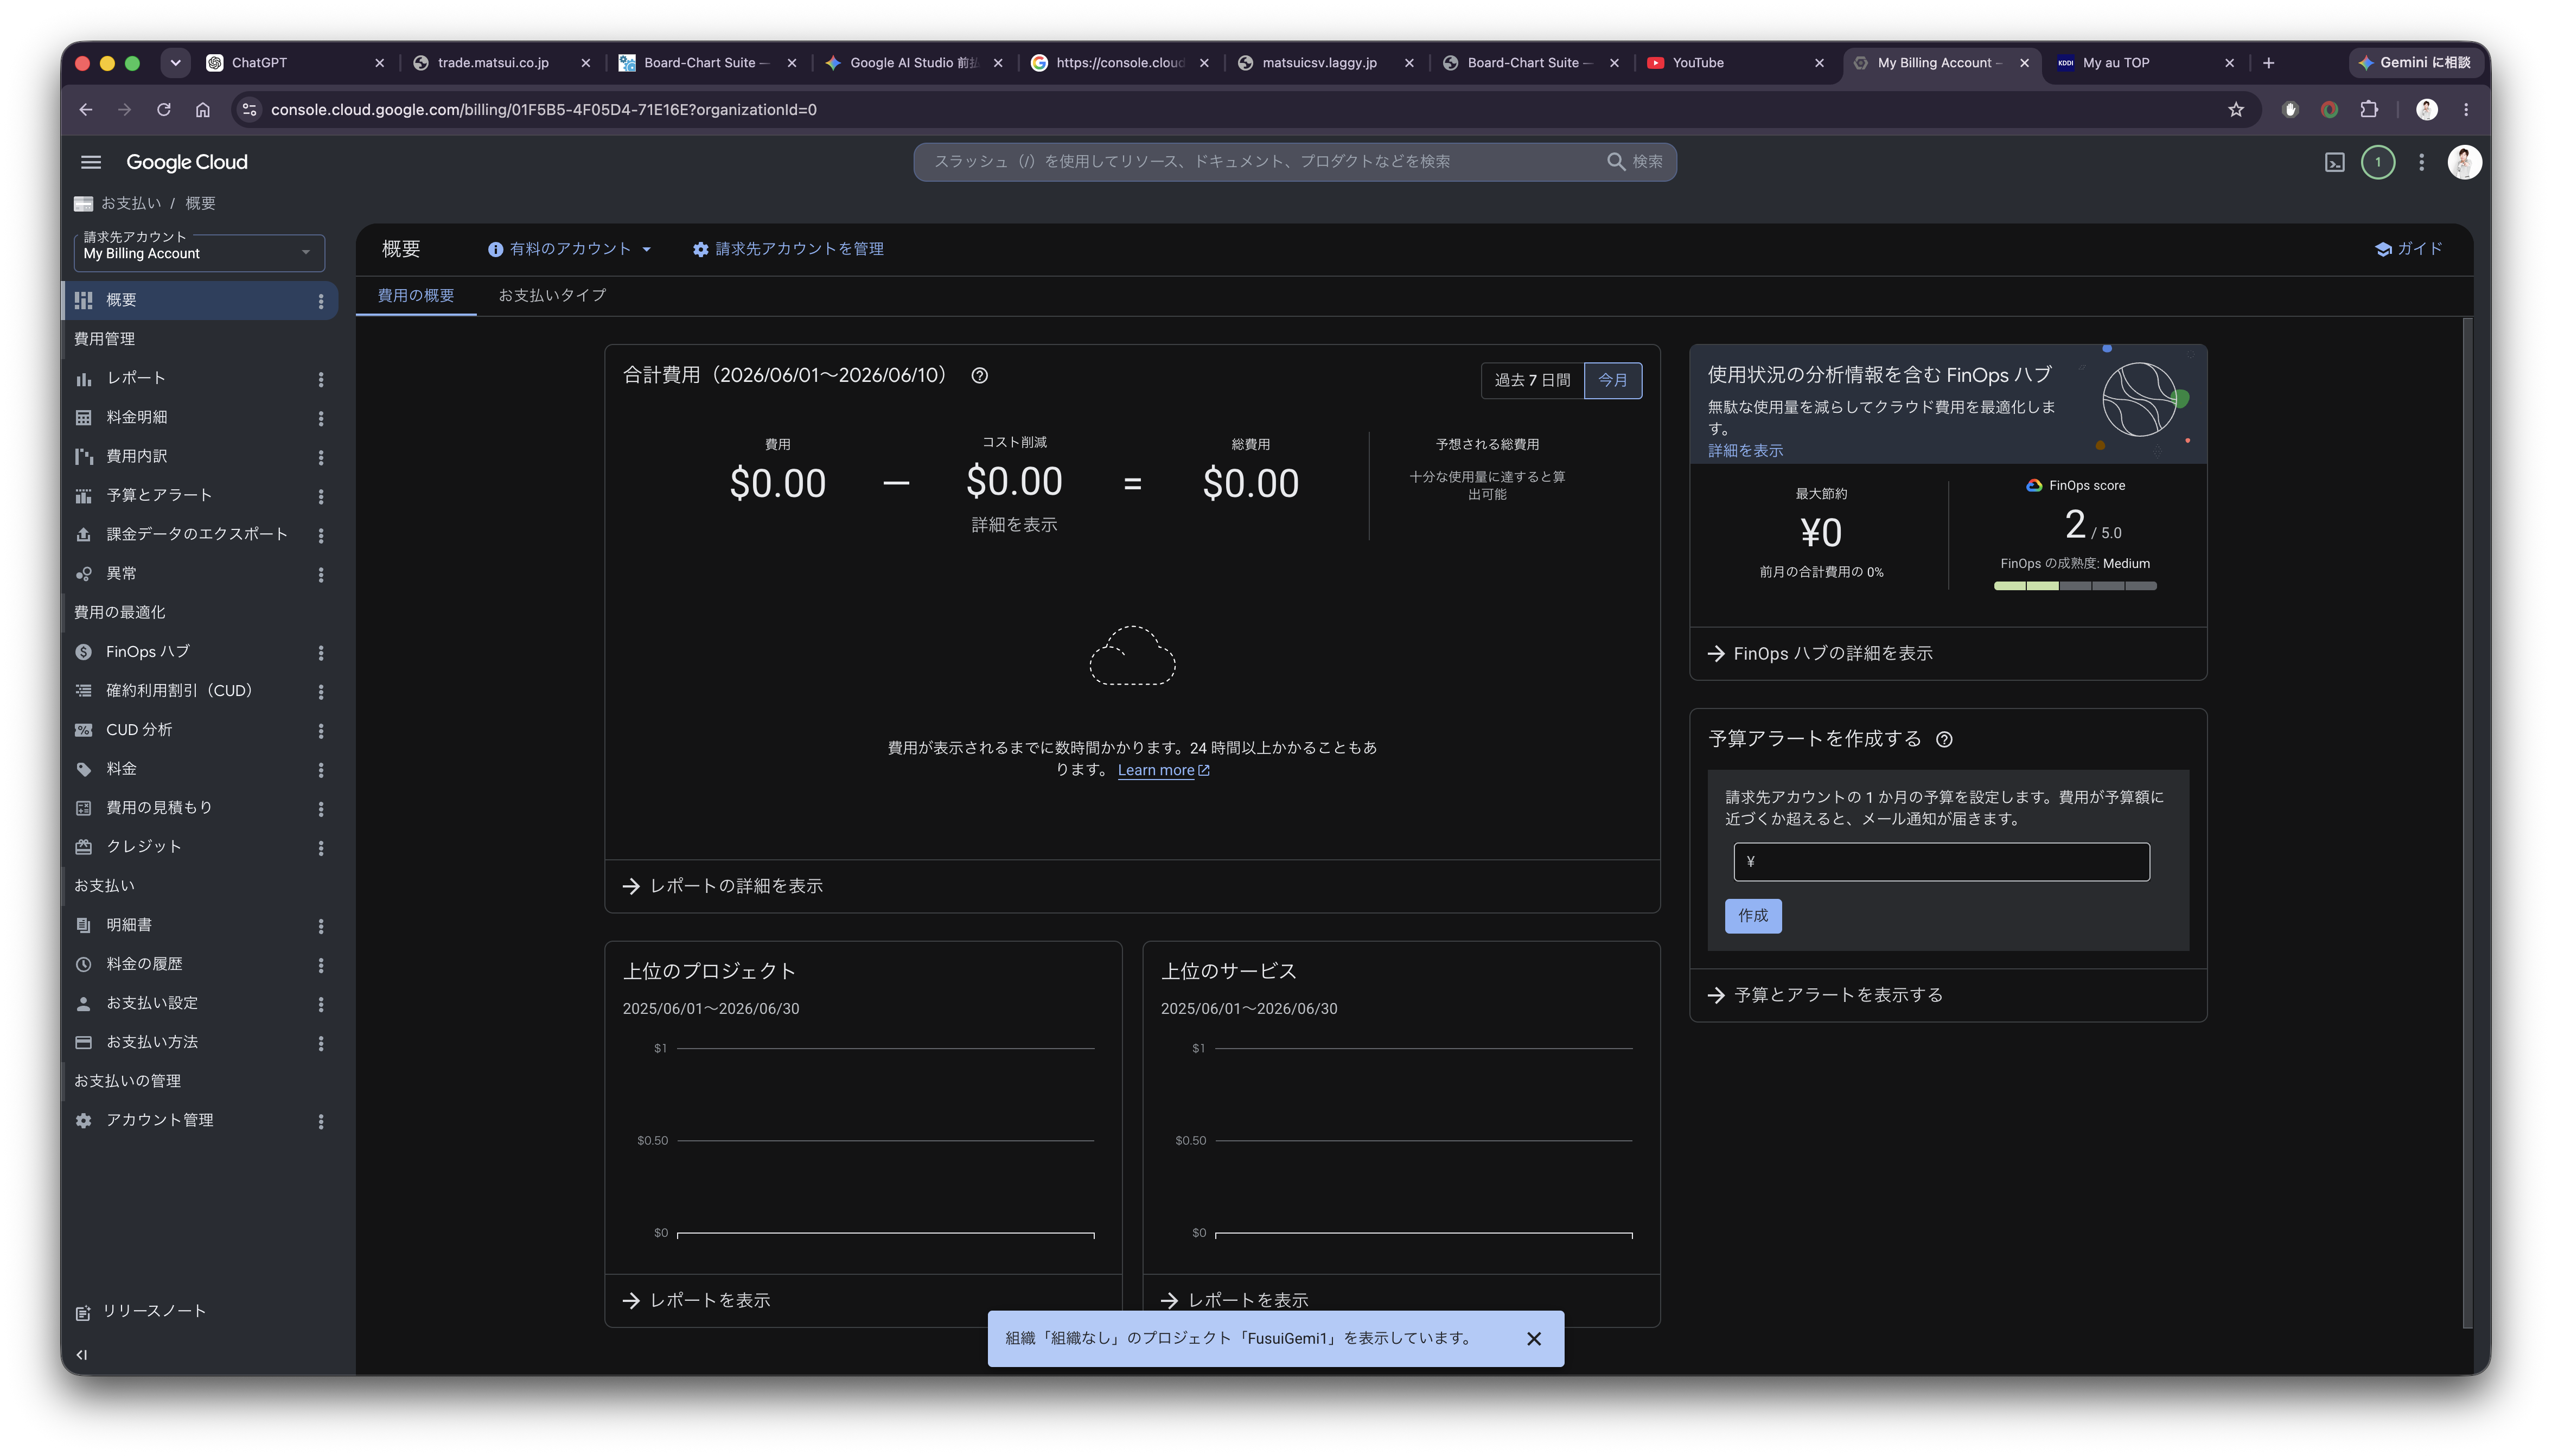Open the kebab menu for 予算とアラート item
The width and height of the screenshot is (2552, 1456).
tap(321, 496)
